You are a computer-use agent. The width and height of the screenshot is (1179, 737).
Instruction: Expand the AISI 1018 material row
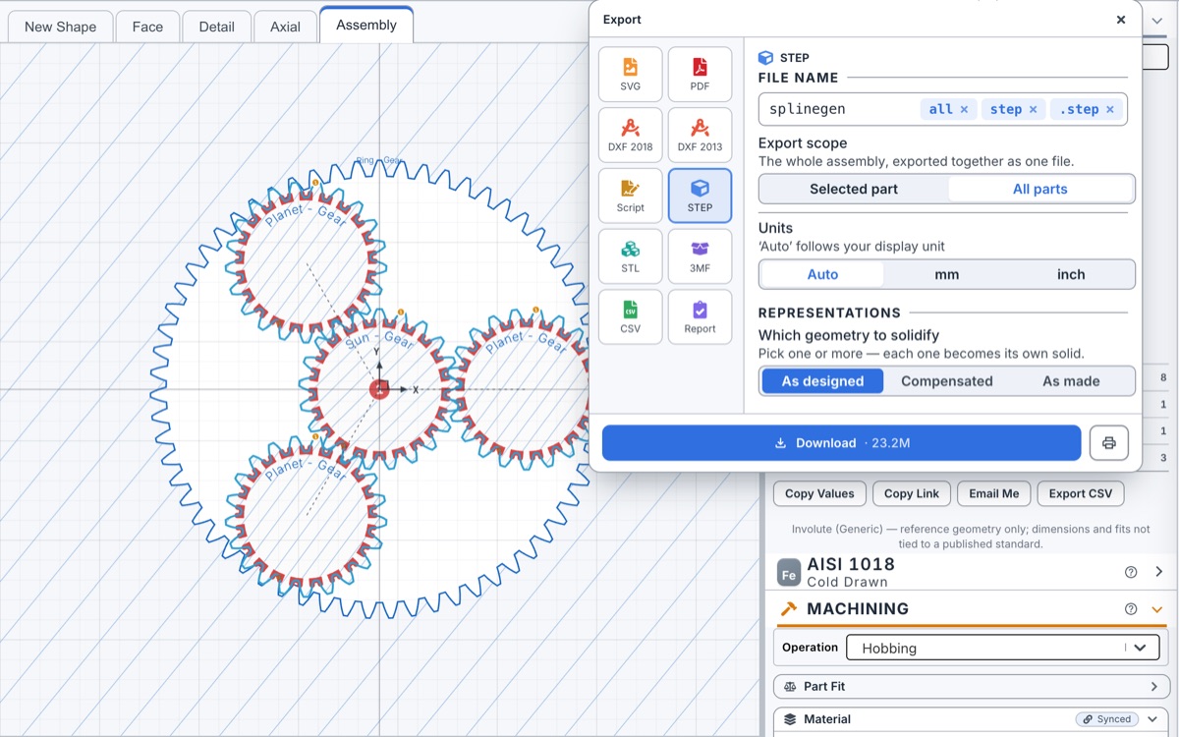point(1159,572)
